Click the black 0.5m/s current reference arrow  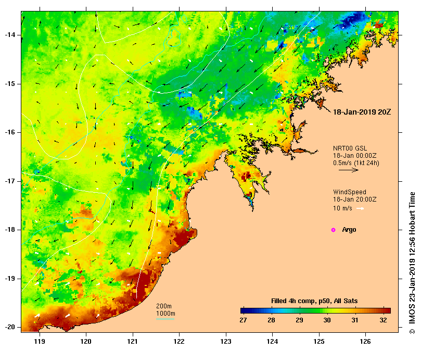click(x=349, y=170)
